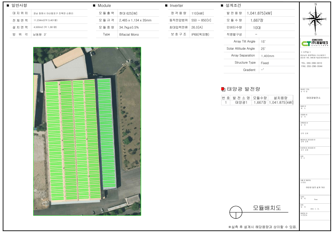The height and width of the screenshot is (234, 334).
Task: Click the 설치용량 column header
Action: [280, 98]
